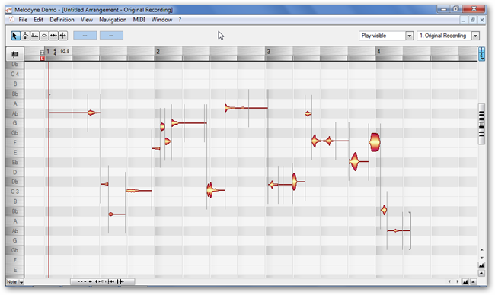The height and width of the screenshot is (295, 495).
Task: Open the File menu
Action: tap(23, 20)
